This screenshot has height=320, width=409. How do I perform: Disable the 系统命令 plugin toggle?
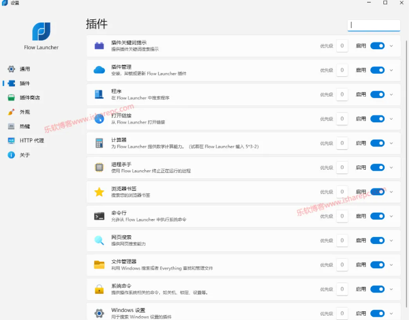[x=377, y=289]
